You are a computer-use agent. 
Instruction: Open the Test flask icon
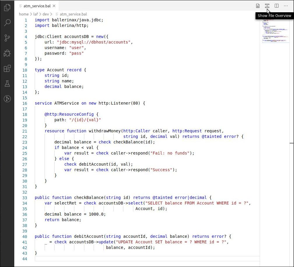pos(7,84)
